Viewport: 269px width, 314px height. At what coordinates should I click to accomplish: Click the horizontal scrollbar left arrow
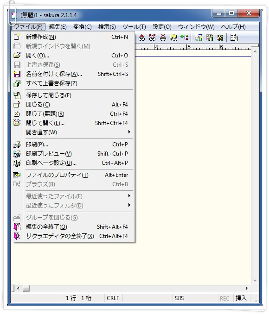18,289
